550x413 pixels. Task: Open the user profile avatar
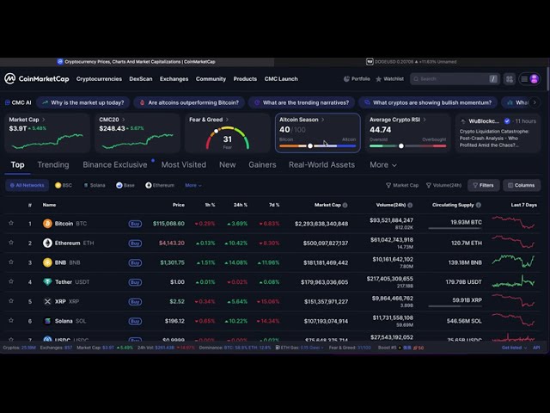(534, 79)
